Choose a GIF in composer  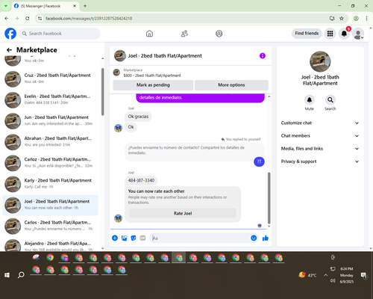pyautogui.click(x=142, y=238)
